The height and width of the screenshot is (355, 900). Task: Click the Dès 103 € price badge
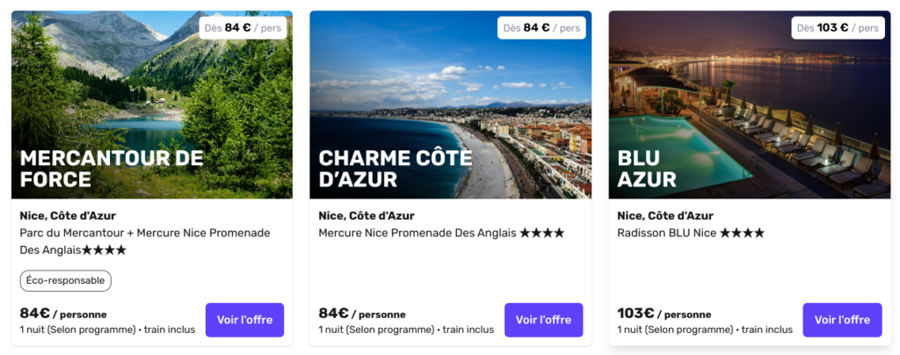tap(838, 27)
